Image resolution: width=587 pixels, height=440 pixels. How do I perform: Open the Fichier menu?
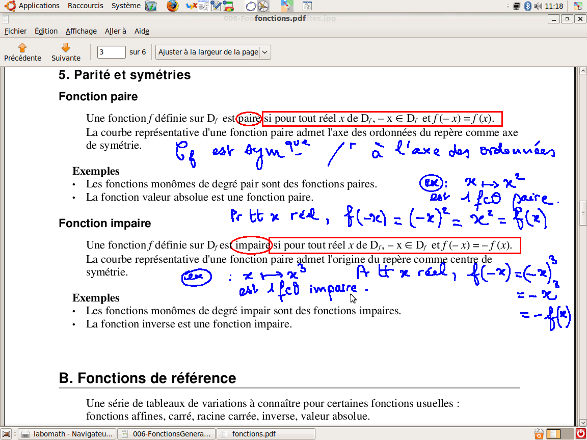click(x=15, y=31)
